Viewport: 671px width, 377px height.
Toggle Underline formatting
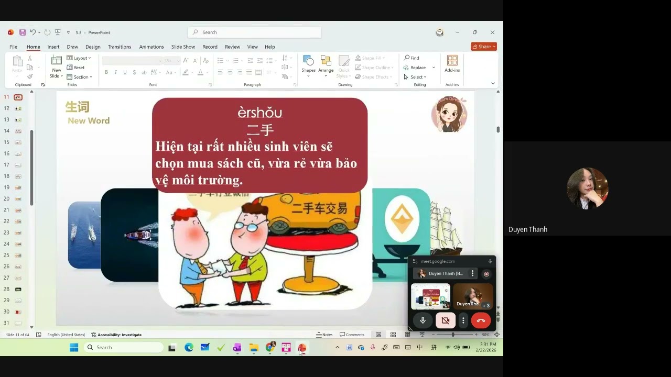pos(125,72)
